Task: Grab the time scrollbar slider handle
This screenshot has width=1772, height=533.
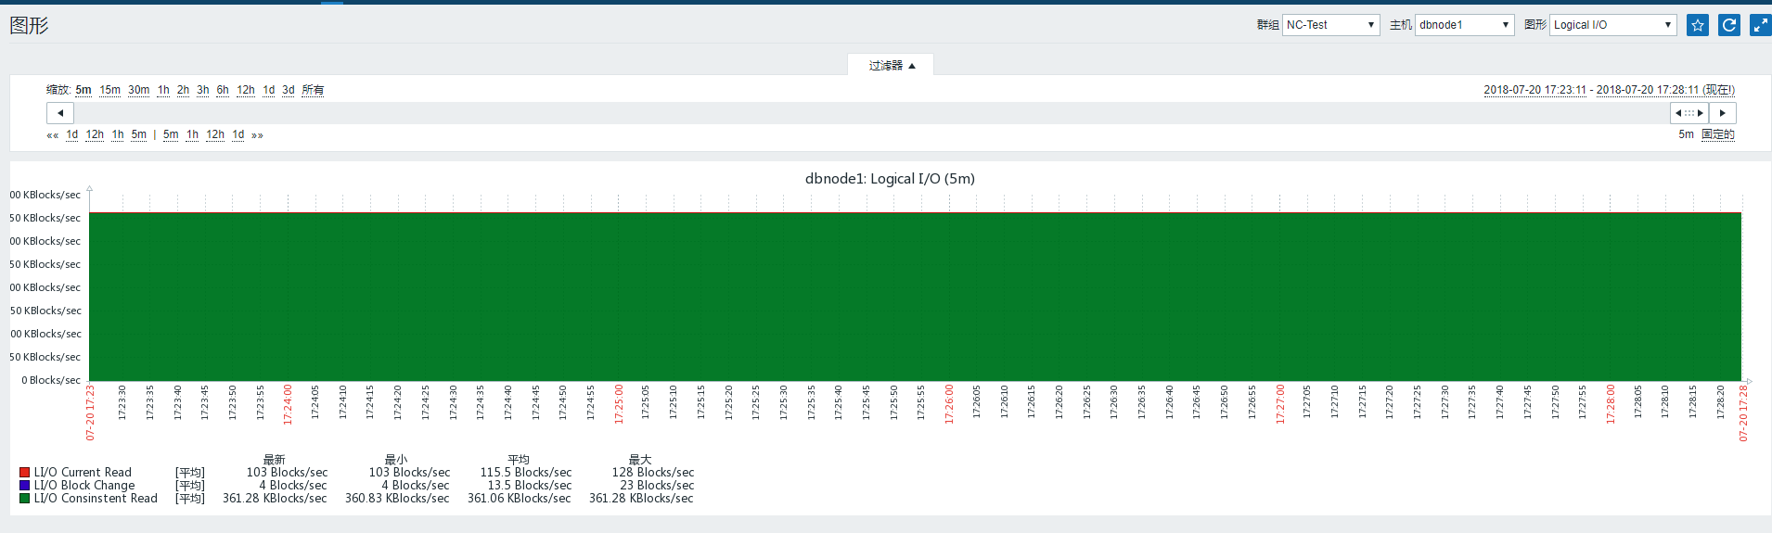Action: (x=1689, y=113)
